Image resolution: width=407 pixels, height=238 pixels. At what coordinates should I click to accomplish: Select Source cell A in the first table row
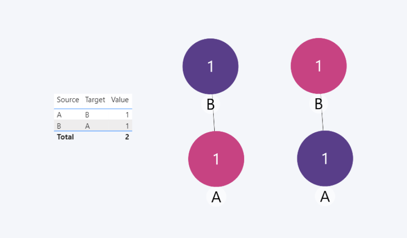(x=59, y=115)
